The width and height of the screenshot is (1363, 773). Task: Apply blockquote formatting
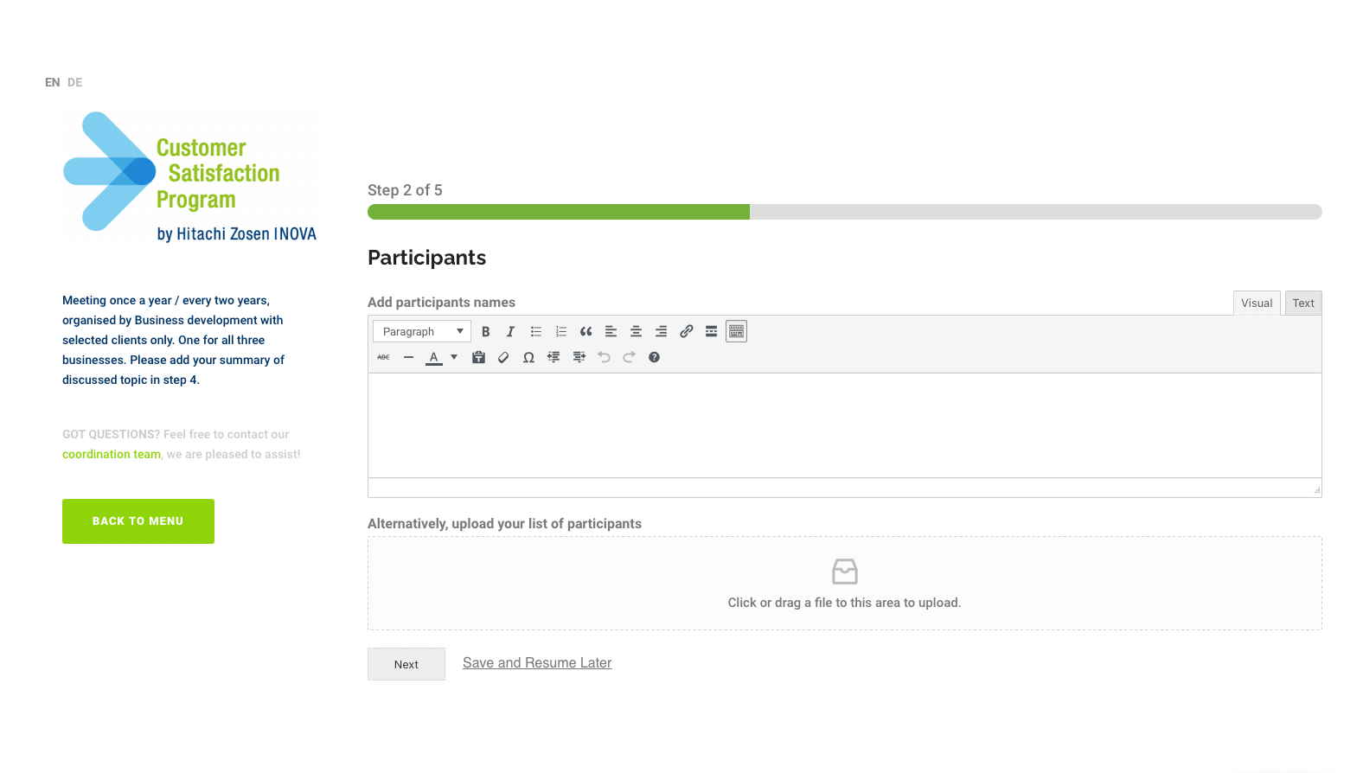click(586, 332)
